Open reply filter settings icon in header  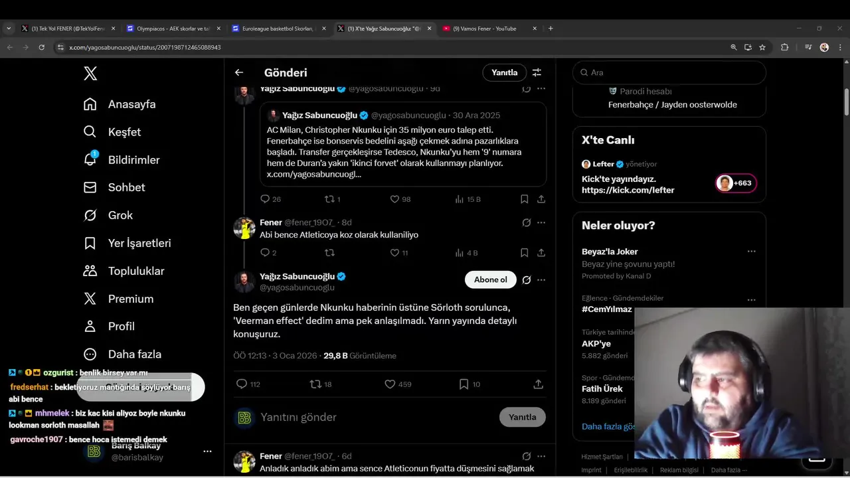(537, 72)
